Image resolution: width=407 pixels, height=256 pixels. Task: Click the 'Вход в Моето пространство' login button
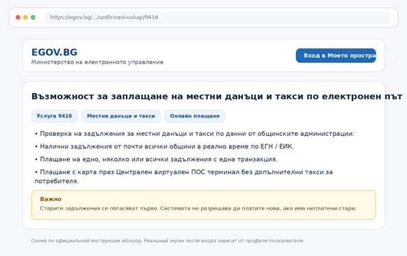336,55
